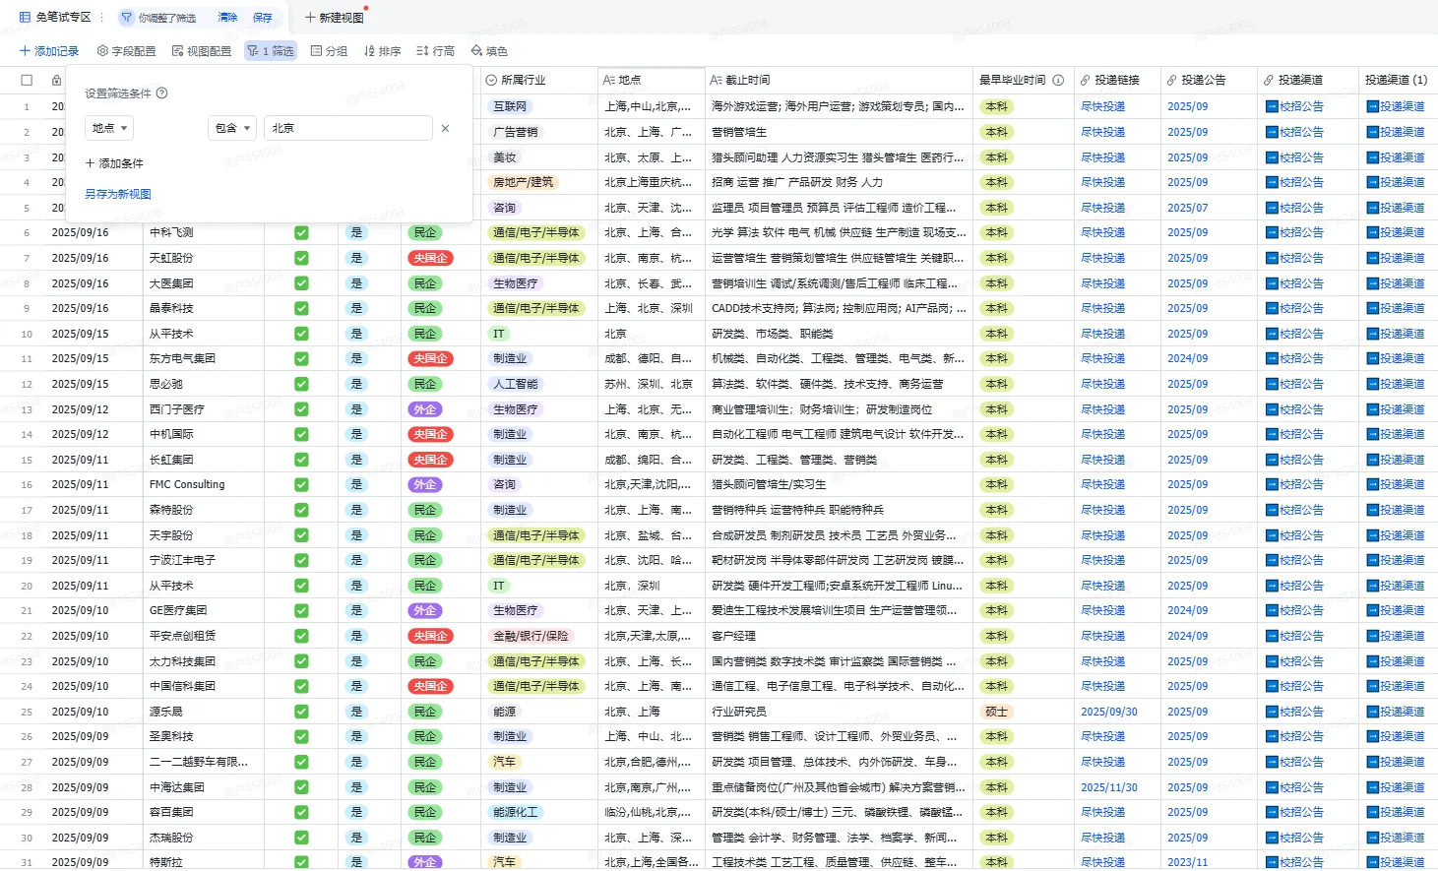Switch to the 免笔试专区 view tab

pyautogui.click(x=55, y=18)
